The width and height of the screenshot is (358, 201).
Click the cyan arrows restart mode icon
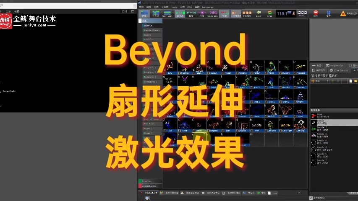pyautogui.click(x=191, y=14)
